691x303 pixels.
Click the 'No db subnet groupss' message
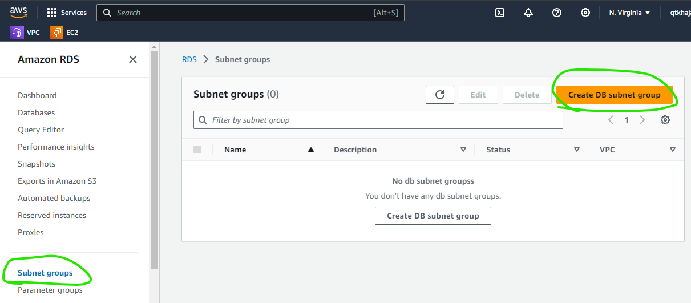pos(433,181)
